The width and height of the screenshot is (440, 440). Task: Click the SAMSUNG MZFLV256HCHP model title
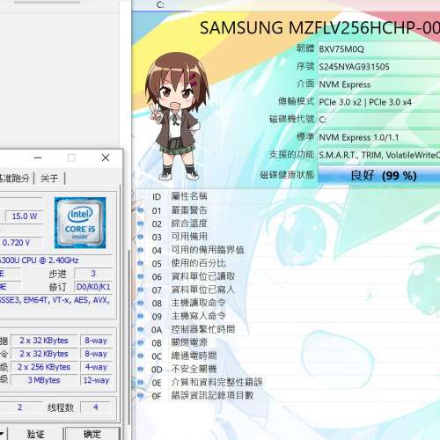319,28
